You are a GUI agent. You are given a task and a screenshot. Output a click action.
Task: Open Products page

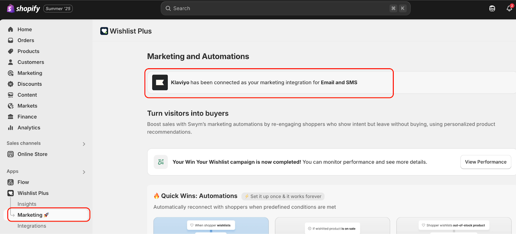click(x=28, y=51)
